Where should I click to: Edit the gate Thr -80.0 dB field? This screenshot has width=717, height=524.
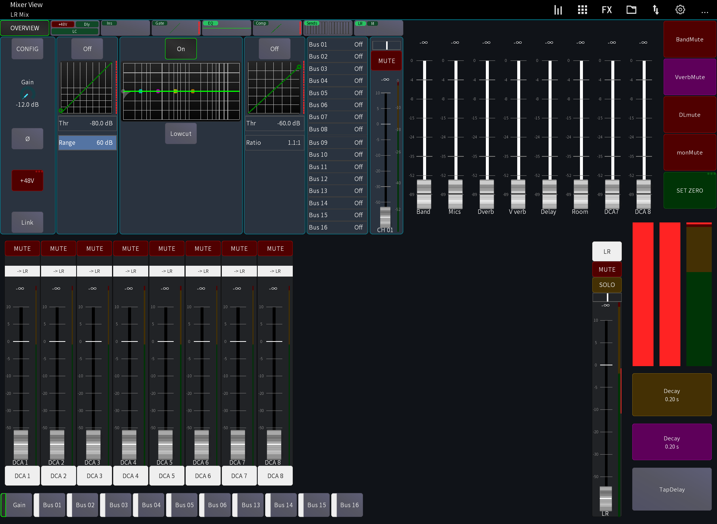click(x=87, y=123)
